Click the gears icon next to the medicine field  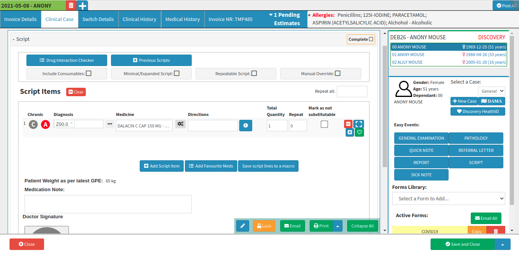[180, 124]
